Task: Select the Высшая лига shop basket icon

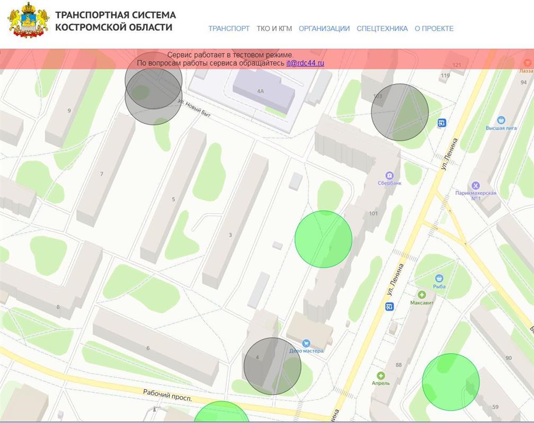Action: click(501, 120)
